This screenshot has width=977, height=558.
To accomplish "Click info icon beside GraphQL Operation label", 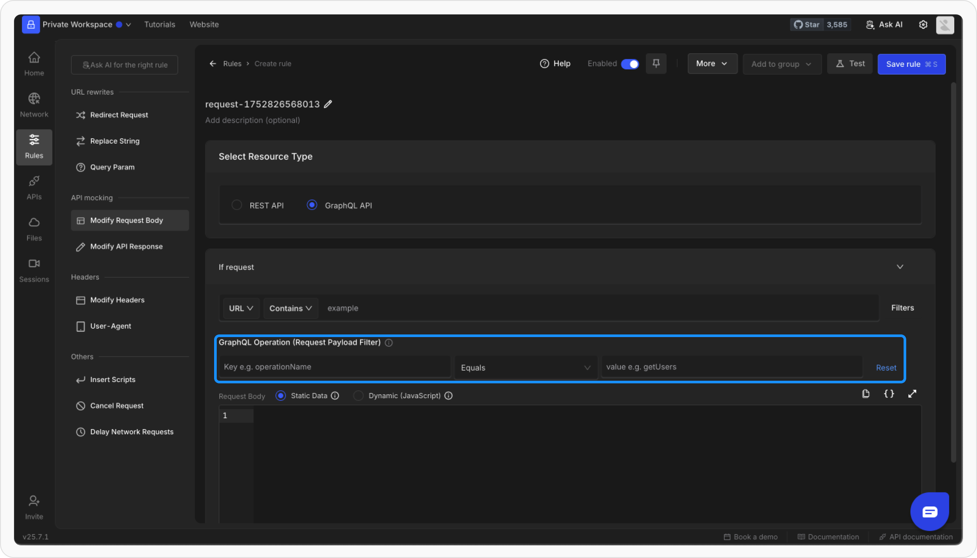I will [x=389, y=343].
